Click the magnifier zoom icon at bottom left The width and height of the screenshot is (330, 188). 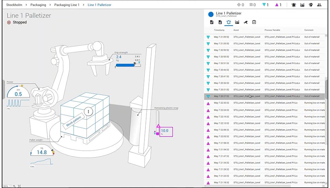point(14,186)
